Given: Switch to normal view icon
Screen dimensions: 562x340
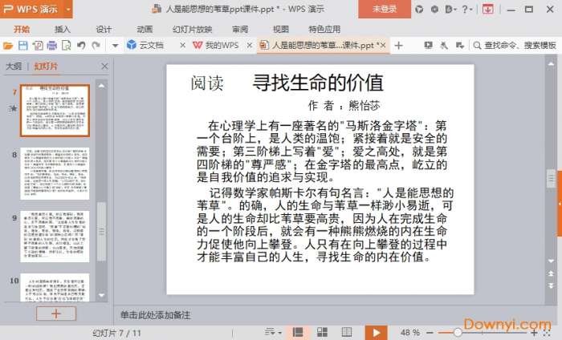Looking at the screenshot, I should click(298, 332).
